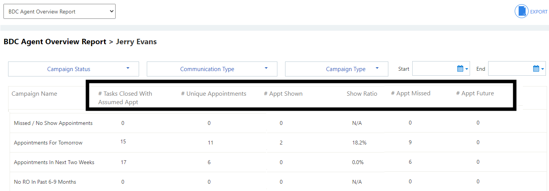549x191 pixels.
Task: Click the # Appt Future column header
Action: click(475, 93)
